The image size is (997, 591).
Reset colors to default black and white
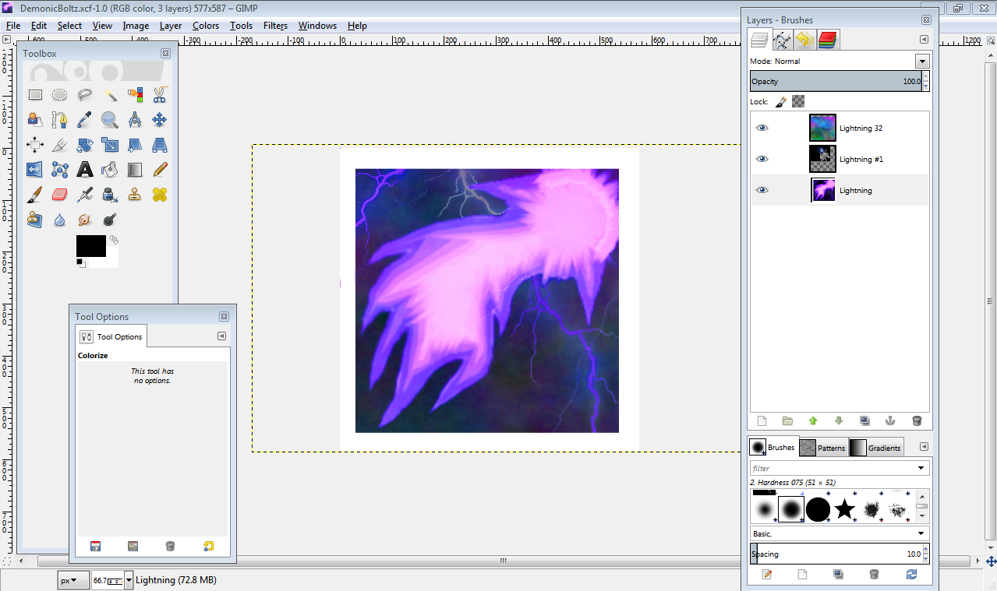[x=80, y=263]
